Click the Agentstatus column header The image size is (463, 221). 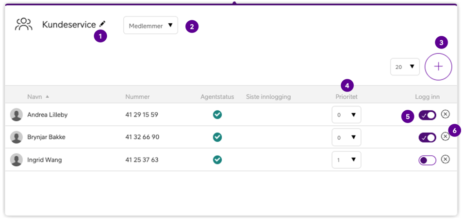click(x=217, y=97)
